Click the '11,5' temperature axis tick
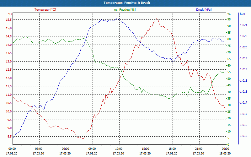Image resolution: width=251 pixels, height=157 pixels. 9,86
